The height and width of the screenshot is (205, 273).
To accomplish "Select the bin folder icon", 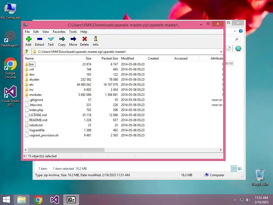I will click(x=26, y=64).
